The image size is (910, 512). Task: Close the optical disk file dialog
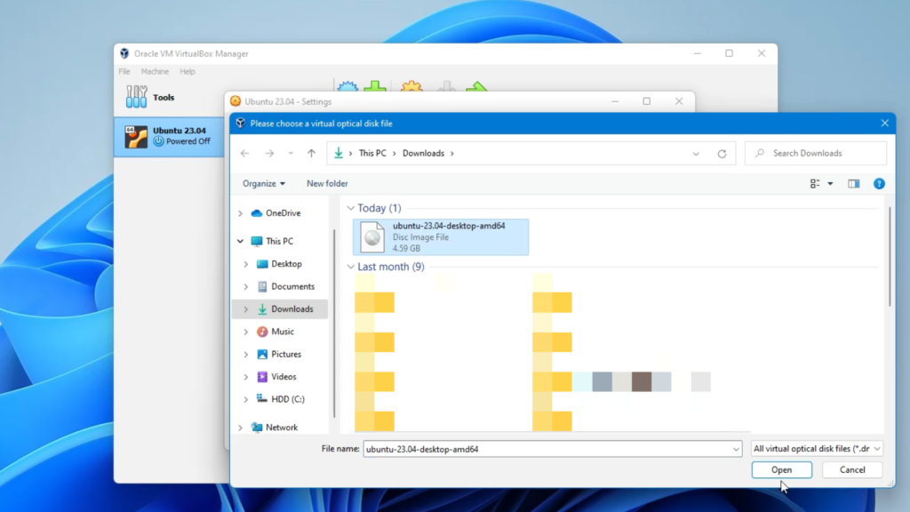[x=884, y=123]
